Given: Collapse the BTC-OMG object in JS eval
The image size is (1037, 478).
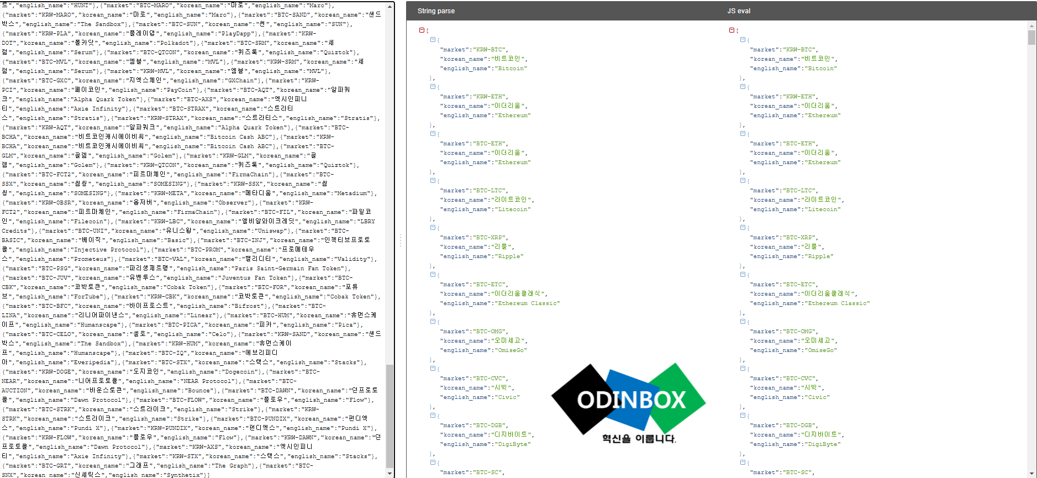Looking at the screenshot, I should coord(743,322).
